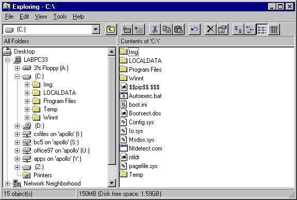The height and width of the screenshot is (200, 297).
Task: Click the Map Network Drive icon
Action: coord(127,29)
